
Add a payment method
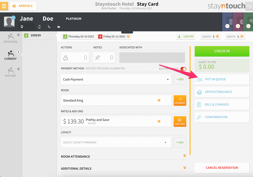tap(180, 79)
